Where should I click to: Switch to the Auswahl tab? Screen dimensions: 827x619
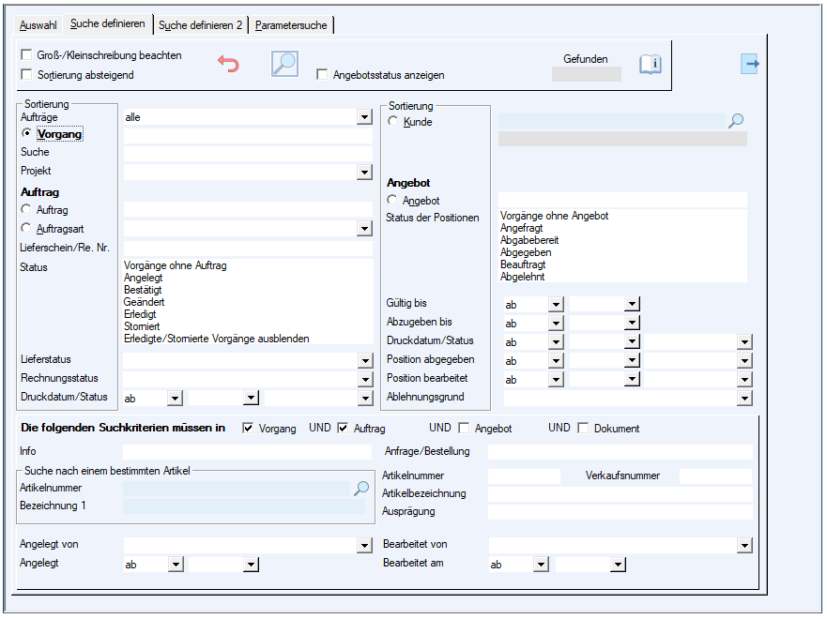point(38,25)
